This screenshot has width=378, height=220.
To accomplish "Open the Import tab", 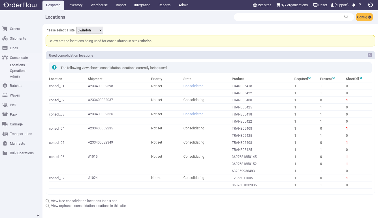I will (121, 5).
